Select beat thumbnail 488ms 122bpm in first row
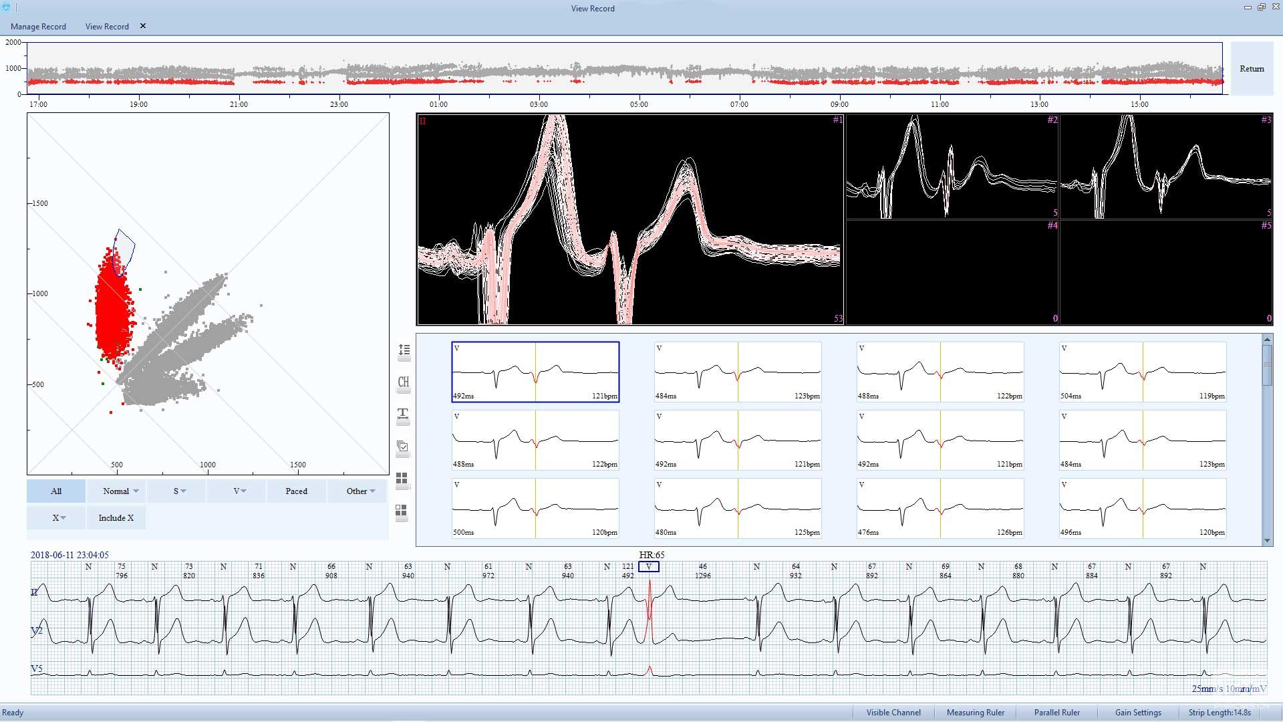Image resolution: width=1283 pixels, height=722 pixels. pos(940,372)
